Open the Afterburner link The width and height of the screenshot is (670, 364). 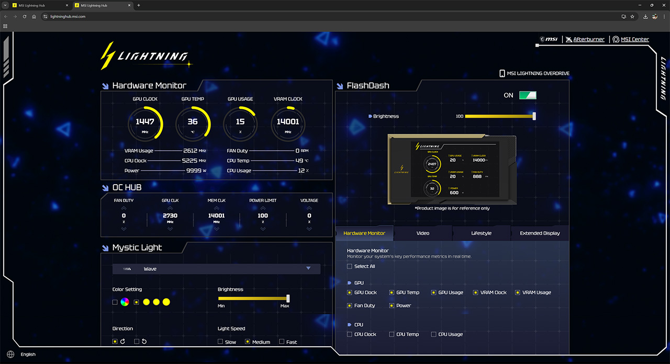point(588,39)
